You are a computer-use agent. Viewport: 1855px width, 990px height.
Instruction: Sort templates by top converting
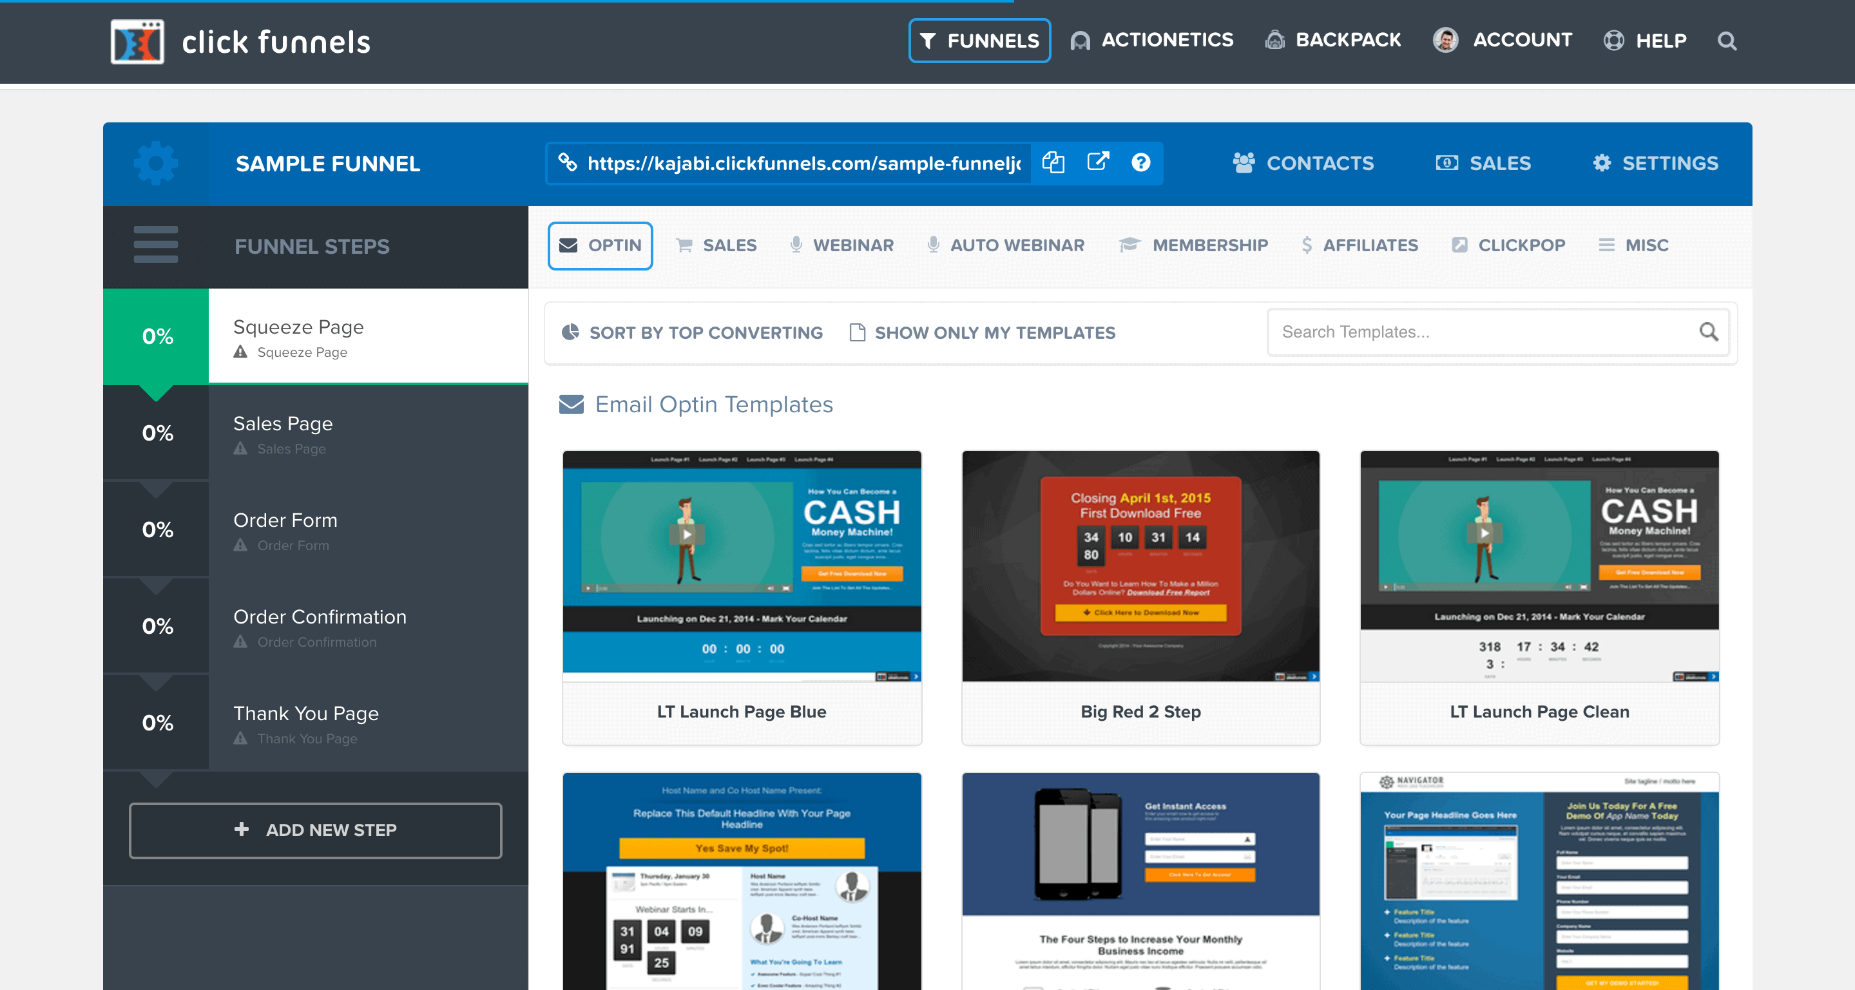[692, 332]
